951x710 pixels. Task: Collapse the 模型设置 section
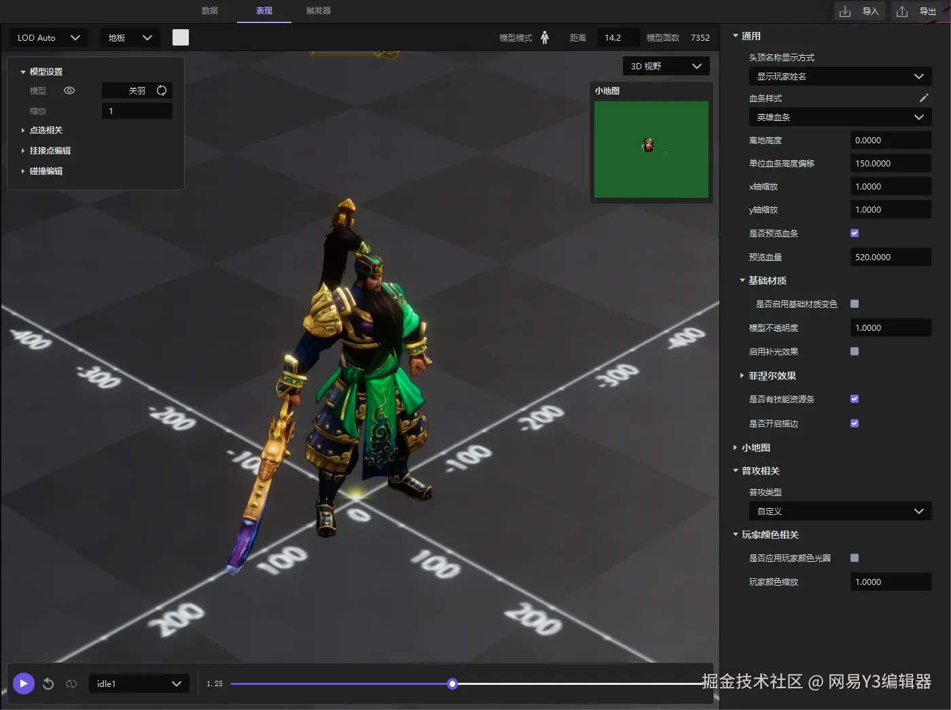[23, 72]
